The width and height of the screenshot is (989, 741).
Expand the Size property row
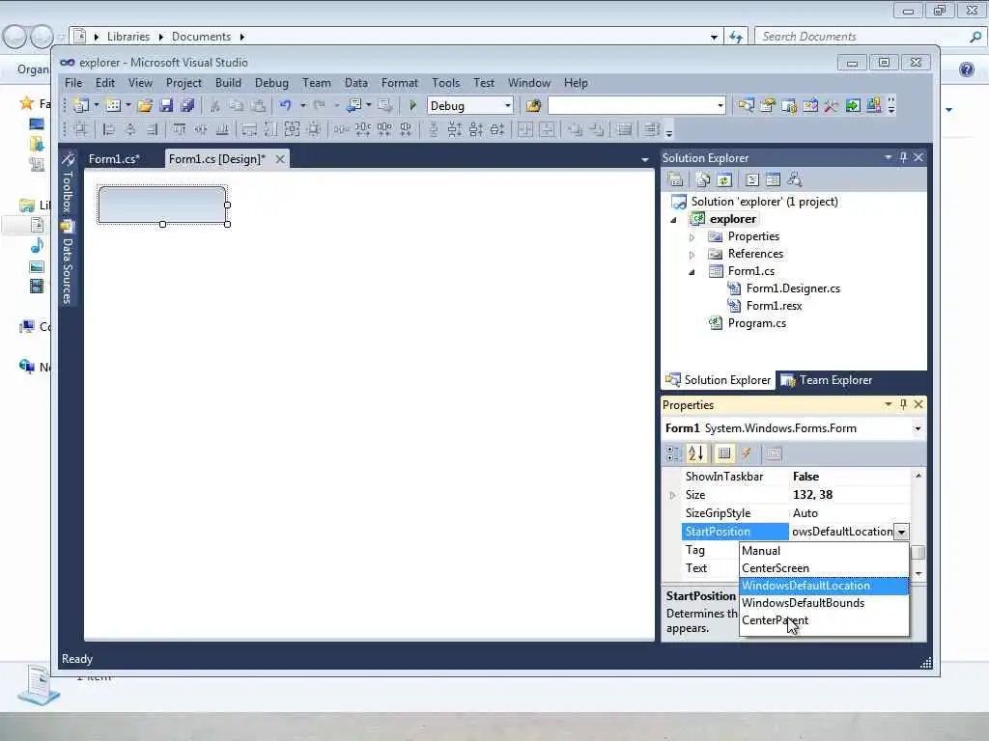(x=672, y=495)
